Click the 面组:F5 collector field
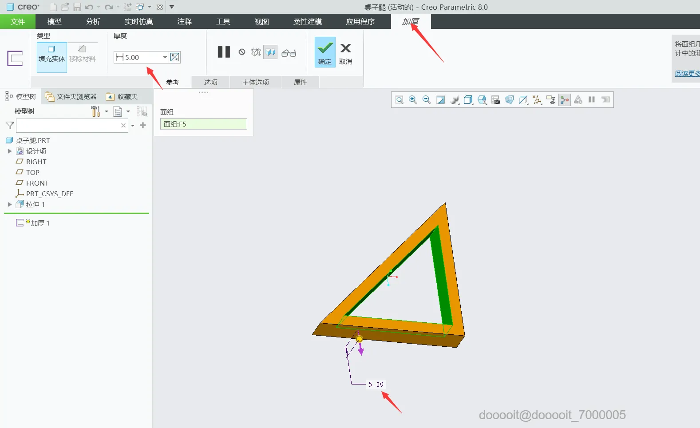The width and height of the screenshot is (700, 428). (x=203, y=124)
